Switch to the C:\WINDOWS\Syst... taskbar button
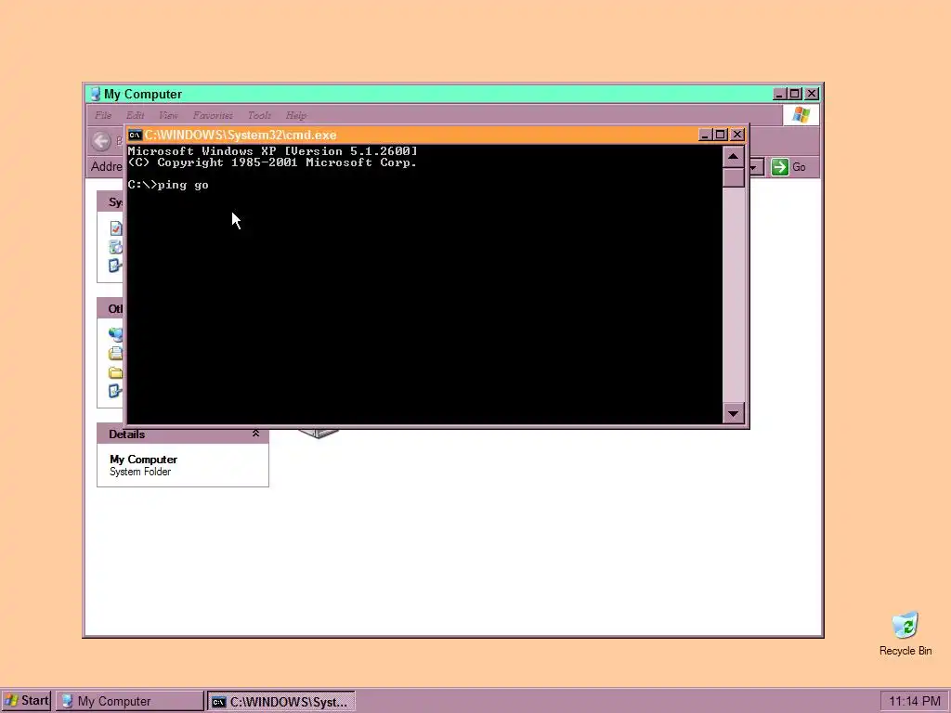The image size is (951, 713). [x=280, y=702]
